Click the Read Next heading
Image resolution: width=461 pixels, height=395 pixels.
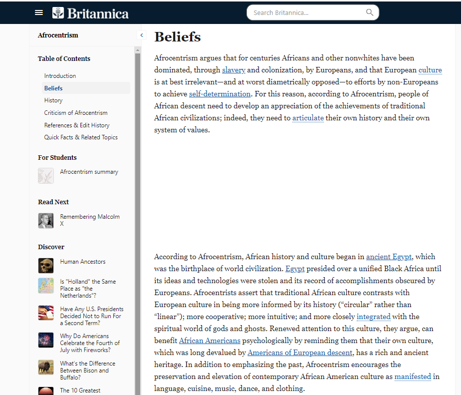[53, 202]
